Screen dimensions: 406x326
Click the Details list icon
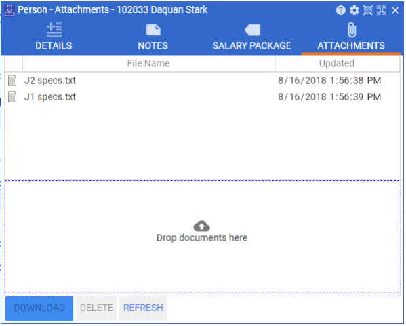pyautogui.click(x=54, y=30)
